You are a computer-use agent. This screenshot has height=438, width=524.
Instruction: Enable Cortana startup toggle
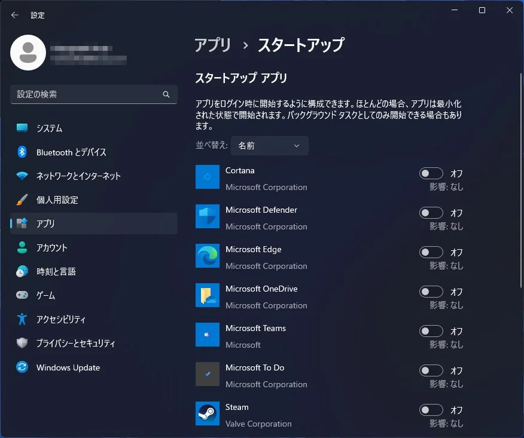click(x=431, y=173)
